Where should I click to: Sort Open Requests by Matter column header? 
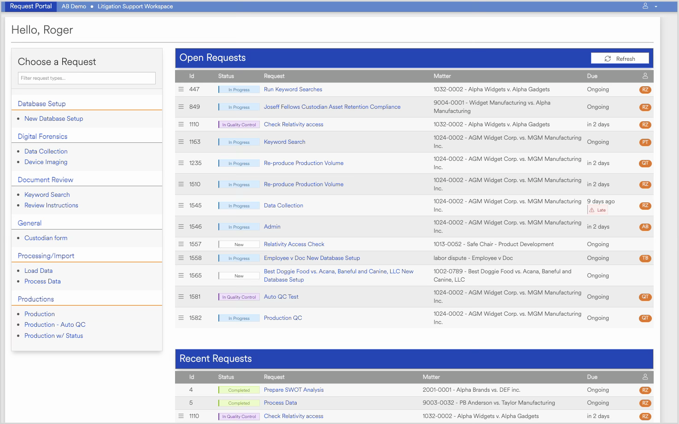click(x=442, y=76)
